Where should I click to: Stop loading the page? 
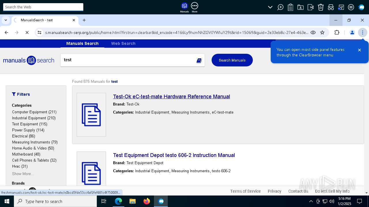27,32
